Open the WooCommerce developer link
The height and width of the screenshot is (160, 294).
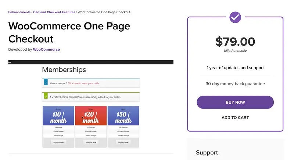click(46, 49)
